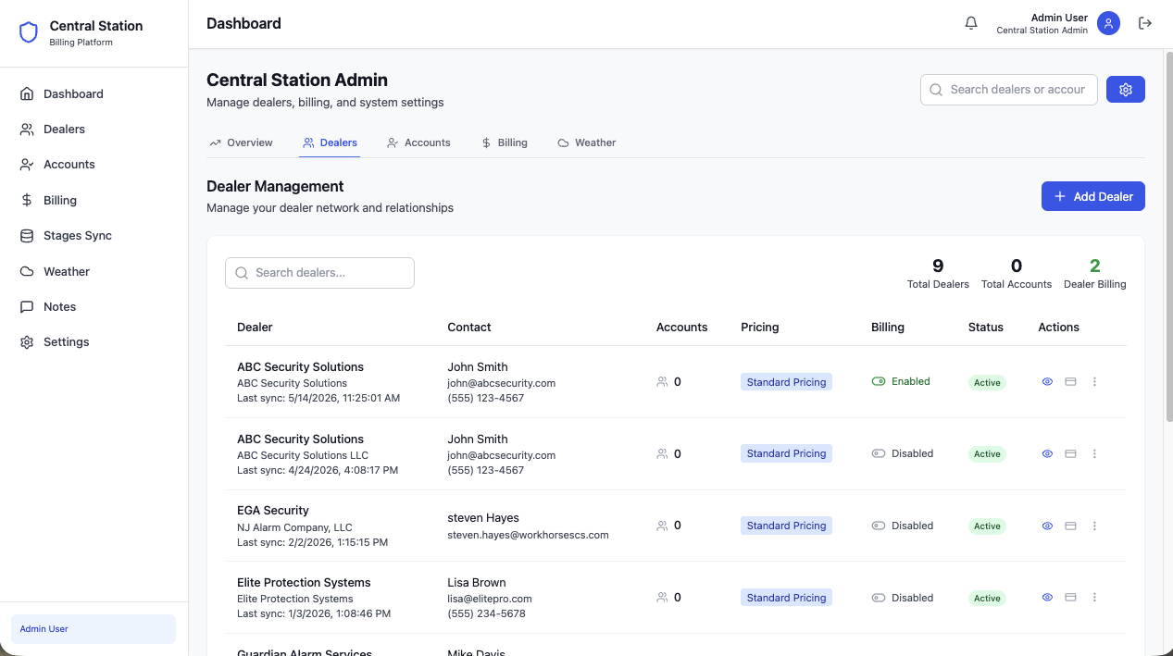Image resolution: width=1173 pixels, height=656 pixels.
Task: Open billing card icon for EGA Security
Action: click(1070, 526)
